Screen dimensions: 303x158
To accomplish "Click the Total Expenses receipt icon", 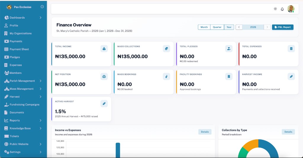I will [x=291, y=49].
